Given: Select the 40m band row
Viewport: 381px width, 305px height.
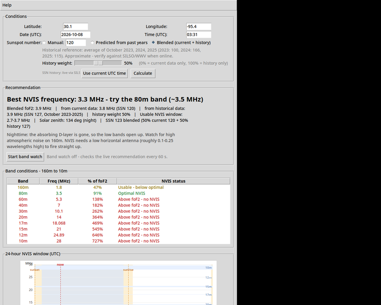Looking at the screenshot, I should point(119,205).
